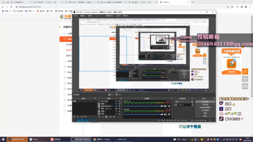253x142 pixels.
Task: Move scene up in the Scenes panel
Action: click(x=82, y=117)
